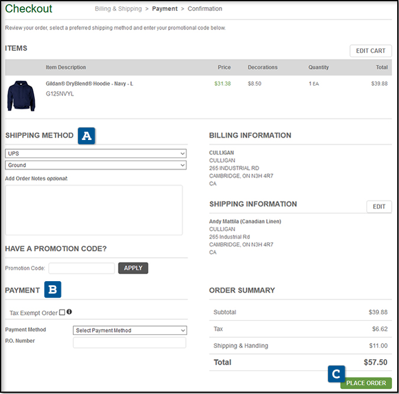Select the Payment breadcrumb step
The width and height of the screenshot is (399, 394).
[165, 9]
